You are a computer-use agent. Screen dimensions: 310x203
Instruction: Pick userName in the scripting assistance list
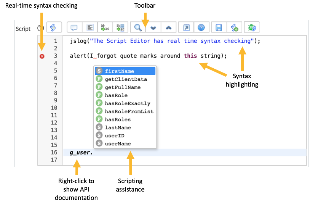118,144
